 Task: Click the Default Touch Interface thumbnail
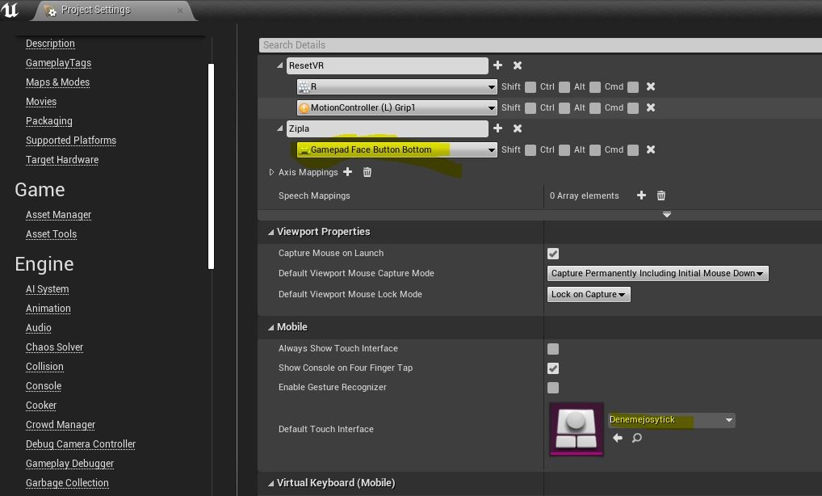coord(577,429)
